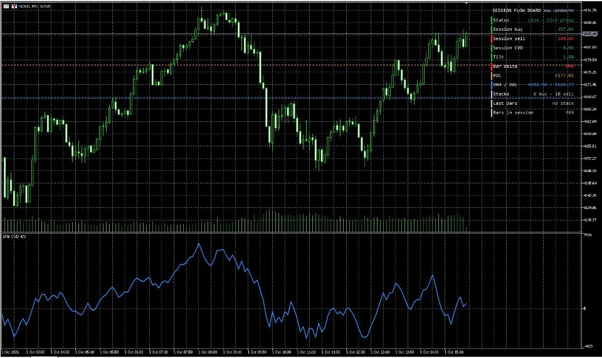Image resolution: width=602 pixels, height=358 pixels.
Task: Click the highlighted current price tag 4185.44
Action: [590, 34]
